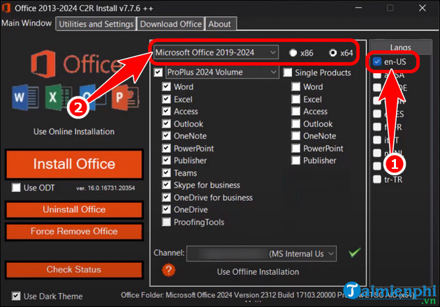The width and height of the screenshot is (440, 307).
Task: Open the Channel dropdown list
Action: (x=261, y=254)
